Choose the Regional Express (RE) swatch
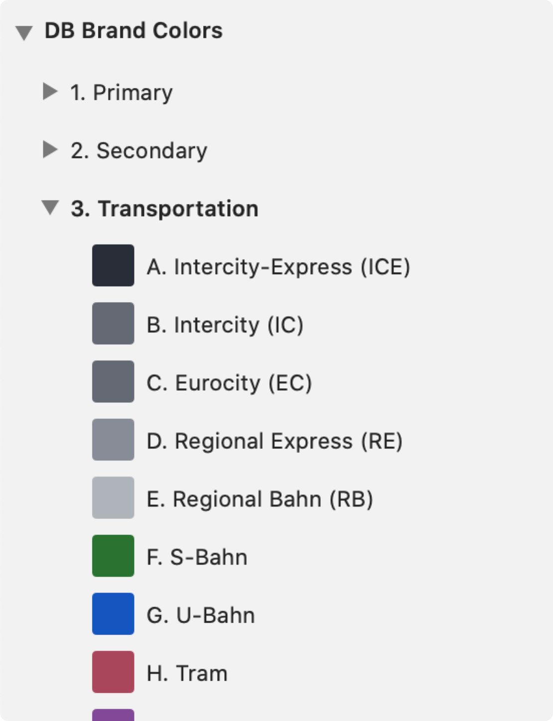The width and height of the screenshot is (553, 721). click(x=113, y=440)
